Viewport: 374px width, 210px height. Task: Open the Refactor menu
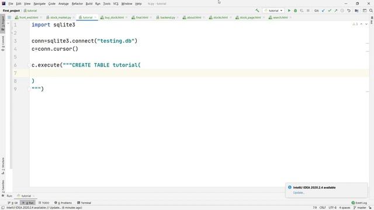pyautogui.click(x=77, y=3)
